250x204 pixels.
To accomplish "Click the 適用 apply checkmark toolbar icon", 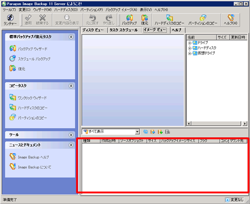I will tap(28, 20).
